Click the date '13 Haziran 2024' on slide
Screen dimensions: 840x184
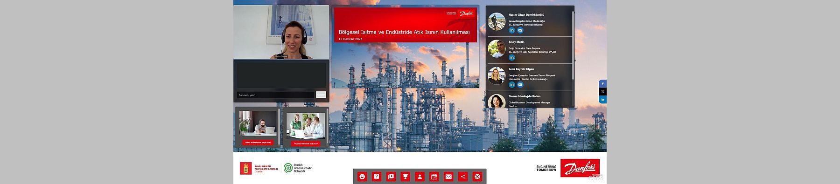click(x=350, y=39)
